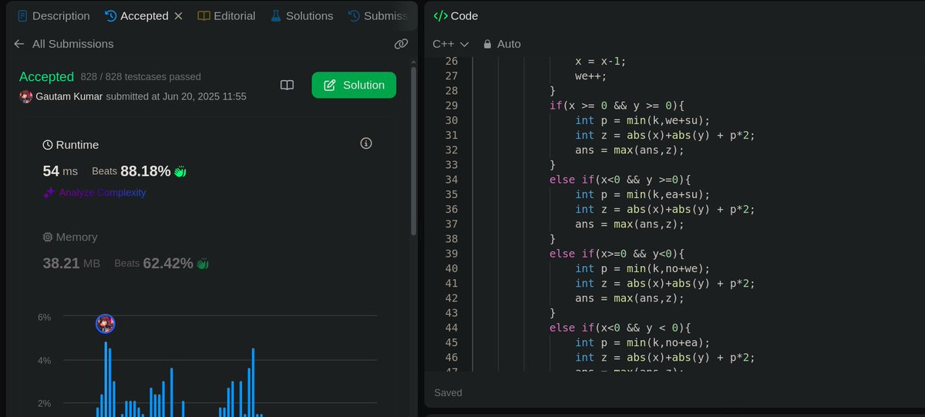The height and width of the screenshot is (417, 925).
Task: Click the back arrow icon
Action: click(x=19, y=44)
